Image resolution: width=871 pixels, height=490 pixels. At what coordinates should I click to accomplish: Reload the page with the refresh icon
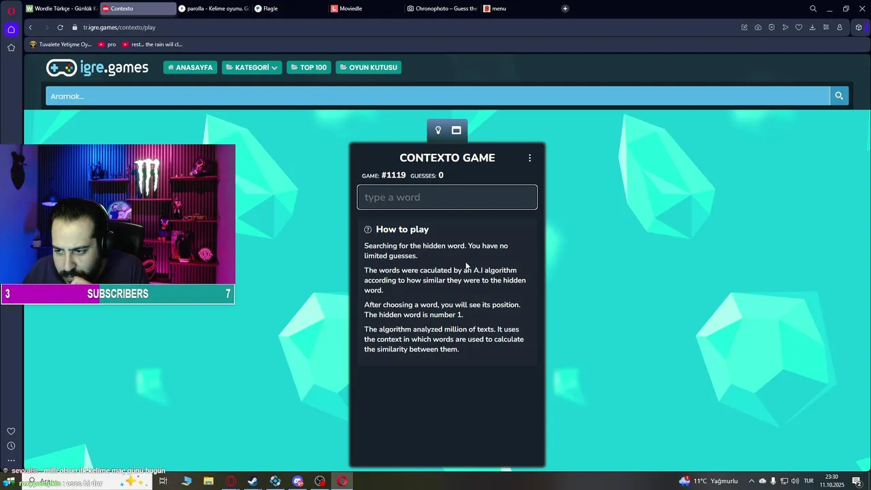(61, 27)
